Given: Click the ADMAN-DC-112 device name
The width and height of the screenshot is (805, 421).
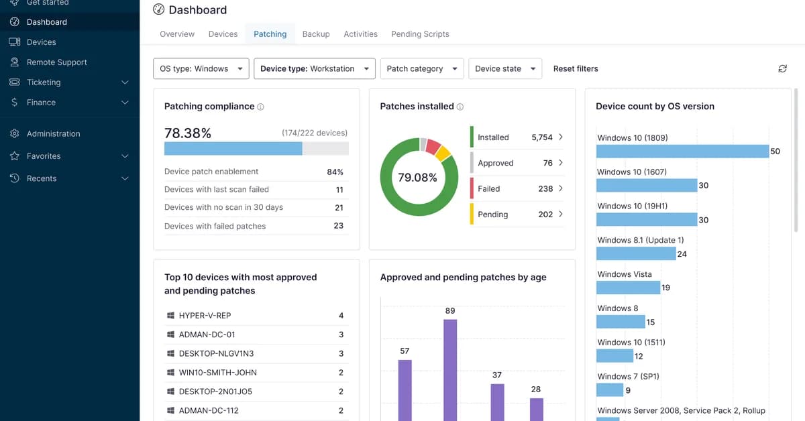Looking at the screenshot, I should click(x=209, y=410).
